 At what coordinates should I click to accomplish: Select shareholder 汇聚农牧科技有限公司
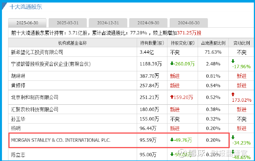pos(35,109)
